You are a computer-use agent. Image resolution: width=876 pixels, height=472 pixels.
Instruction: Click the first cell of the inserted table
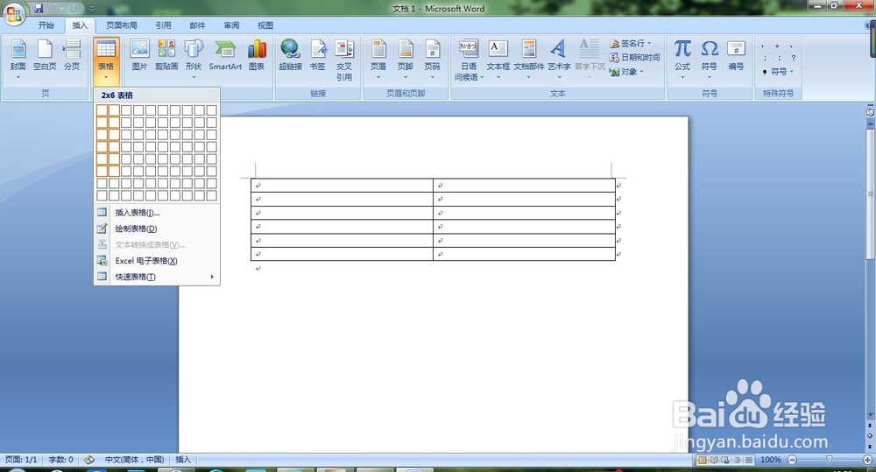pos(342,186)
